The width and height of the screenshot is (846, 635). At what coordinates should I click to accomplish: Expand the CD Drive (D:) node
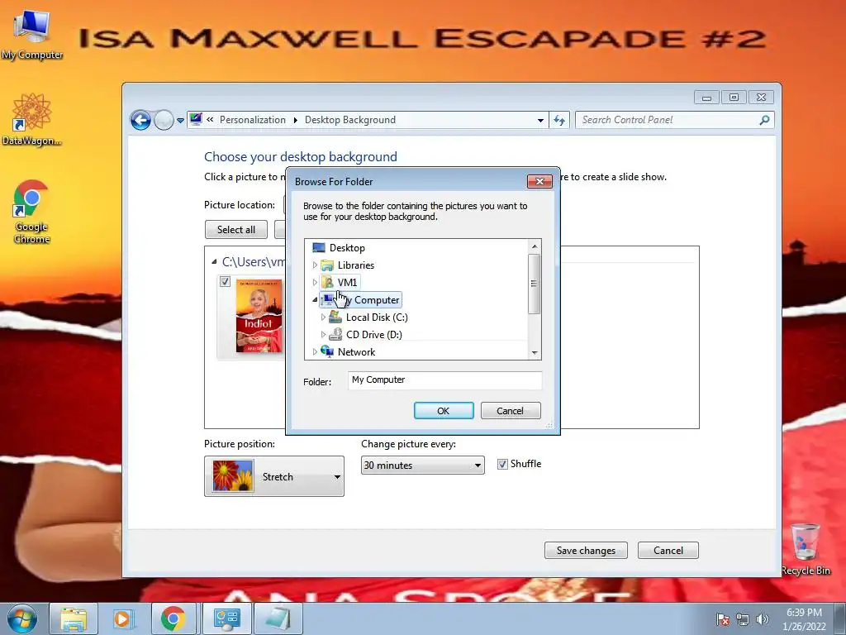(x=323, y=334)
